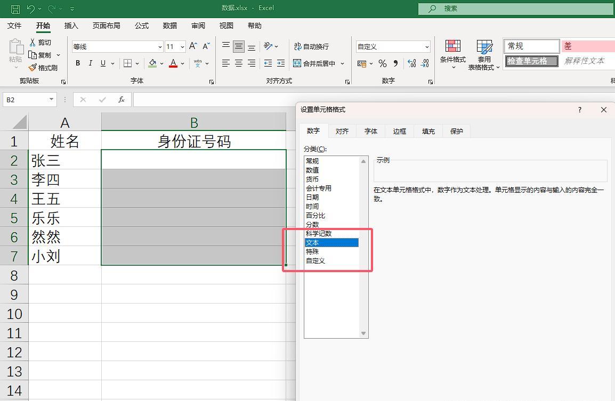Select 科学记数 category in list
Image resolution: width=615 pixels, height=401 pixels.
coord(331,234)
